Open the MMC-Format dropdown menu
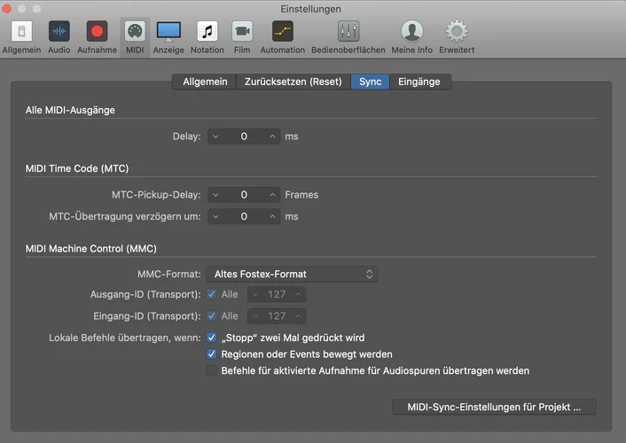626x443 pixels. [292, 275]
